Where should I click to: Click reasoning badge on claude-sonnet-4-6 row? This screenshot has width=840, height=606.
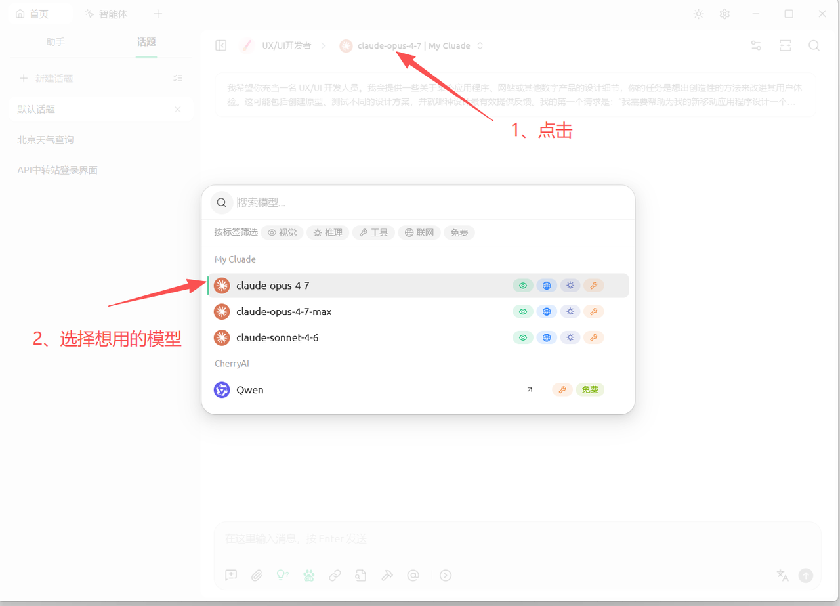click(x=570, y=337)
